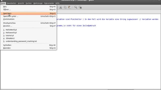Screen dimensions: 161x90
Task: Choose Beenden to quit gedit
Action: [28, 48]
